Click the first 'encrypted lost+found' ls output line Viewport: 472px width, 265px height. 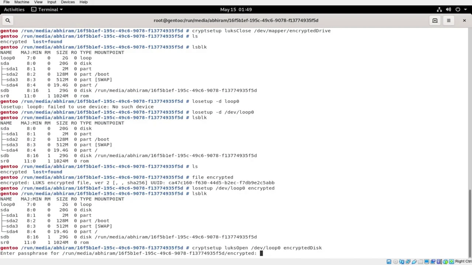(31, 42)
